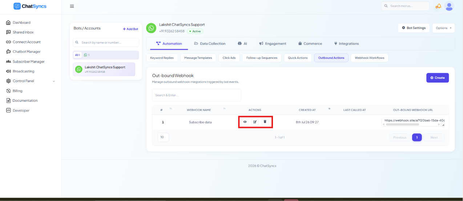
Task: Open Keyword Replies
Action: (x=162, y=58)
